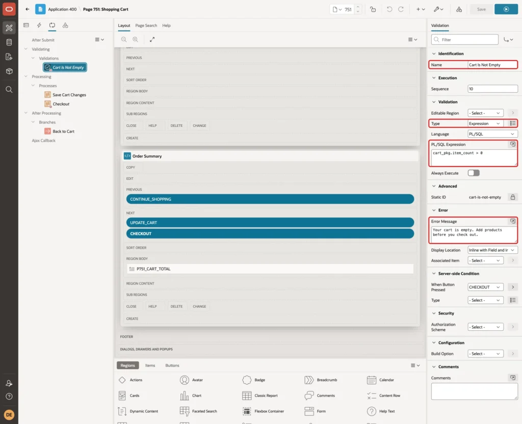Switch to the Rendering tree tab icon

pyautogui.click(x=26, y=25)
